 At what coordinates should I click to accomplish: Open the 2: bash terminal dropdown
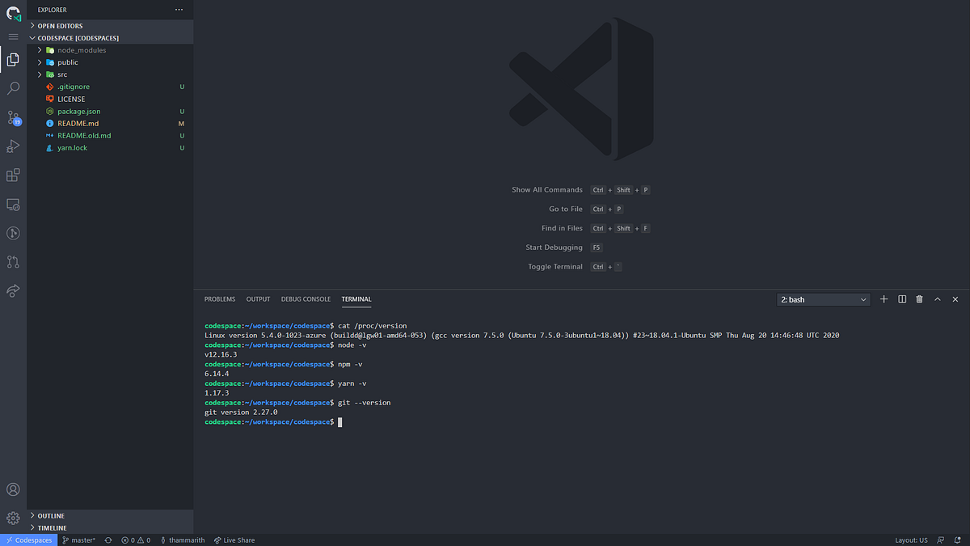click(823, 299)
